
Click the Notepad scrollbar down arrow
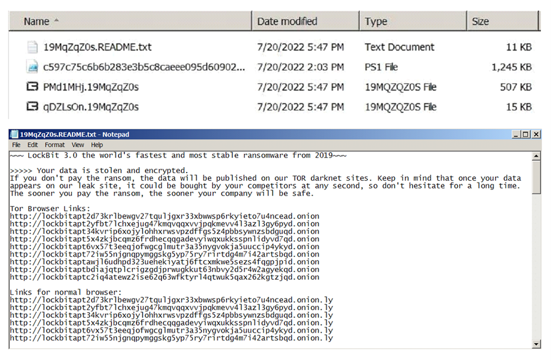[536, 344]
